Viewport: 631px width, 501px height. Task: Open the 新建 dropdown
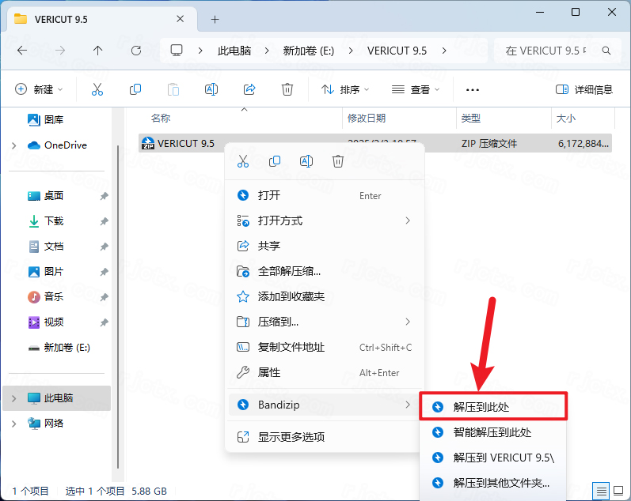(39, 89)
